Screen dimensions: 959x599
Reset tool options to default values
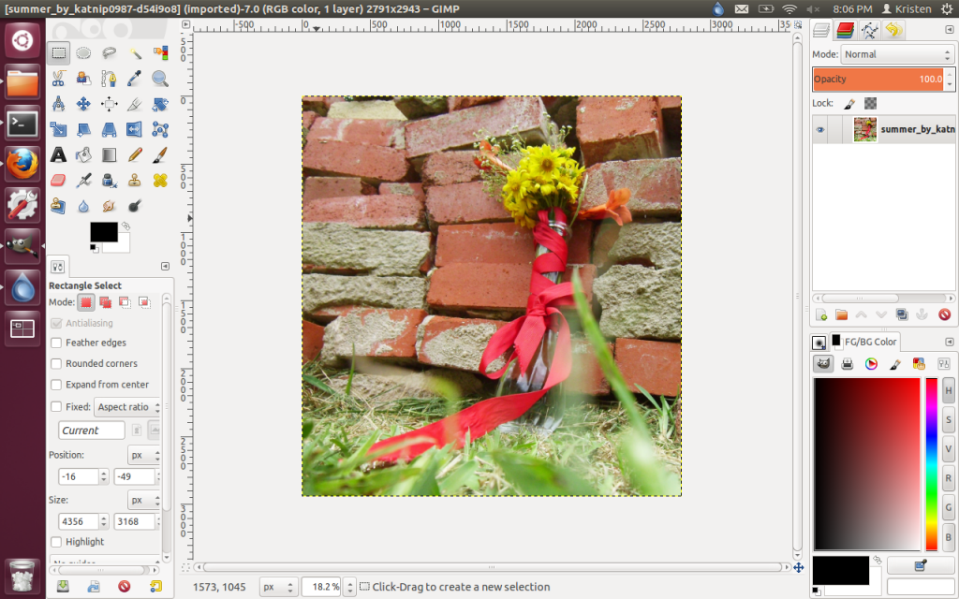(x=156, y=586)
